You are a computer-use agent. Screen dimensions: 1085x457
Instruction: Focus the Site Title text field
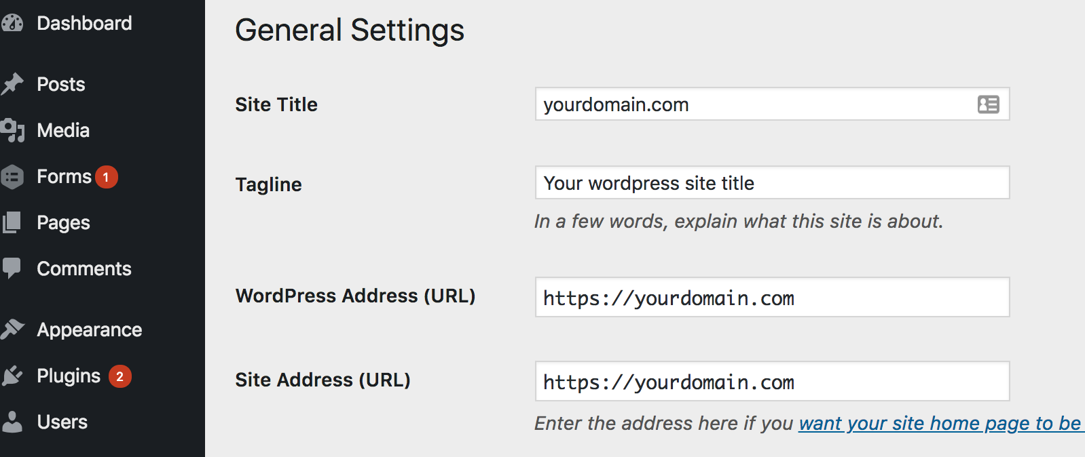click(772, 104)
